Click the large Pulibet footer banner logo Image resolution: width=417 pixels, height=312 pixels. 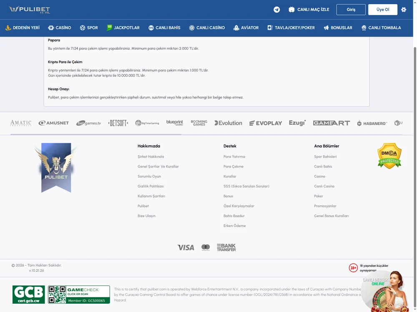(56, 168)
